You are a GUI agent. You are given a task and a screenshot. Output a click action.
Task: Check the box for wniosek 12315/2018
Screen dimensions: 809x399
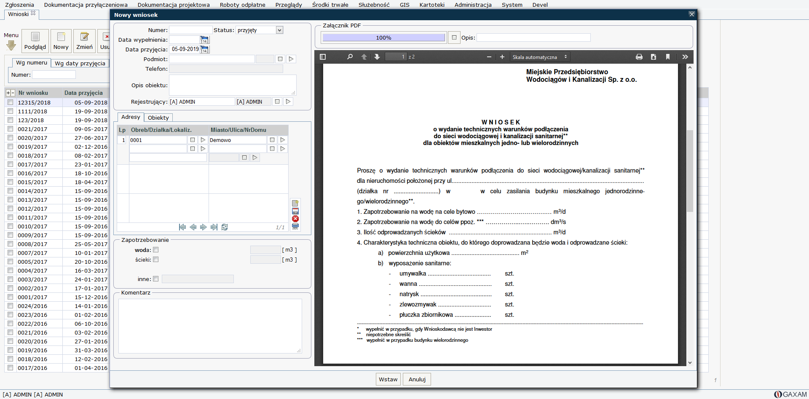[x=10, y=102]
